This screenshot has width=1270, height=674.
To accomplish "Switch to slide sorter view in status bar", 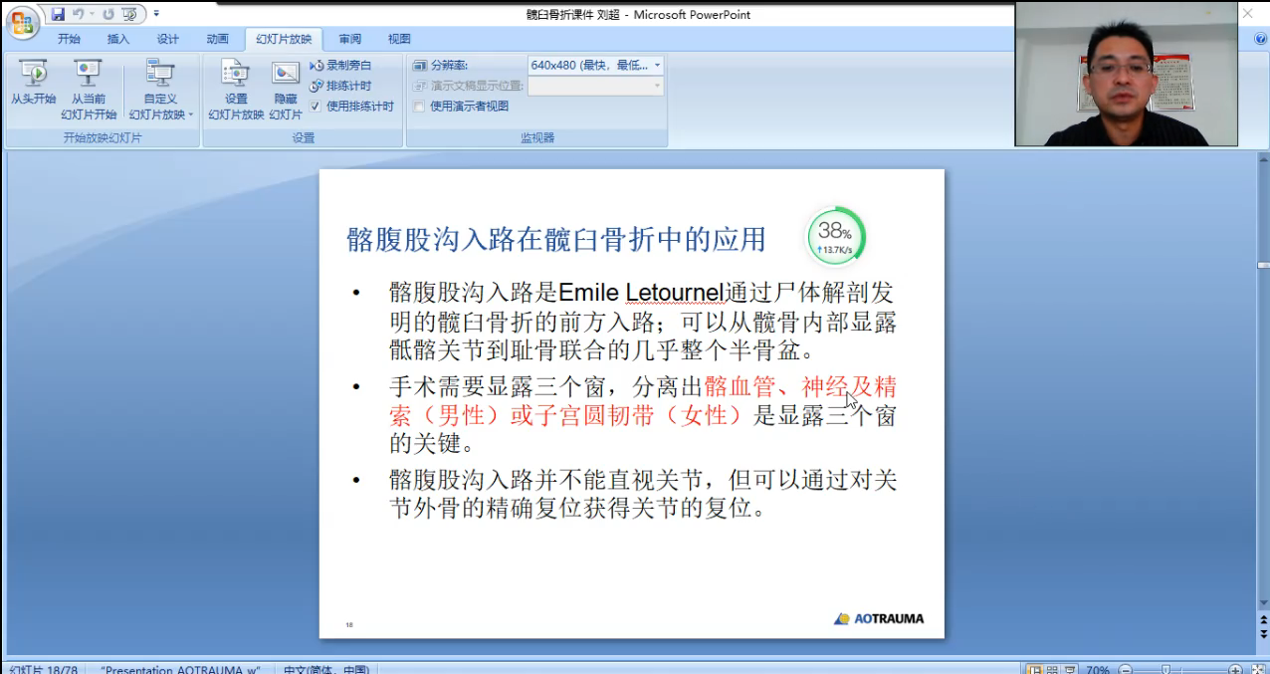I will pyautogui.click(x=1051, y=670).
